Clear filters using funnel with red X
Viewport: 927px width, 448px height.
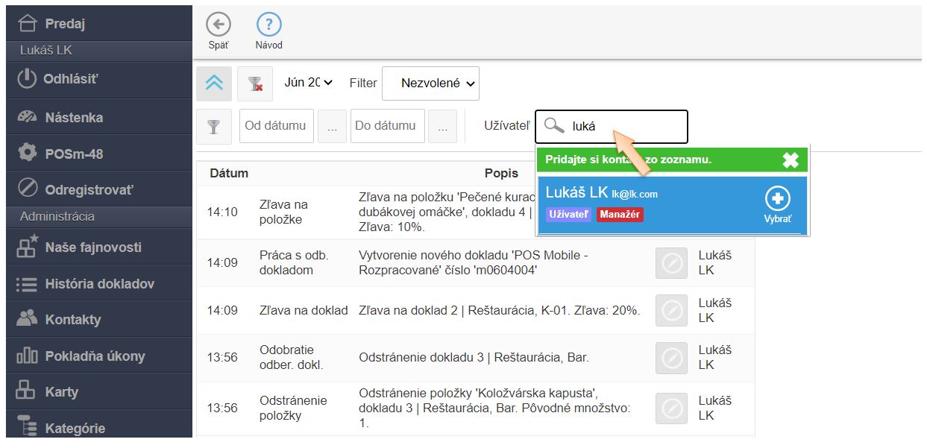[x=255, y=83]
